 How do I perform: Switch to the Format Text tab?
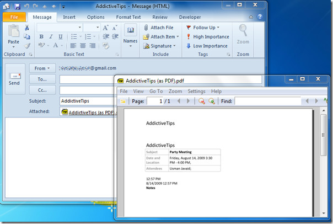[128, 17]
